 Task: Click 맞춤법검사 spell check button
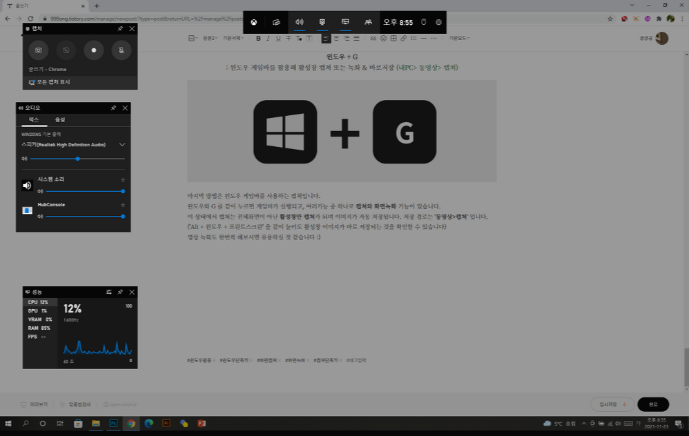tap(75, 404)
